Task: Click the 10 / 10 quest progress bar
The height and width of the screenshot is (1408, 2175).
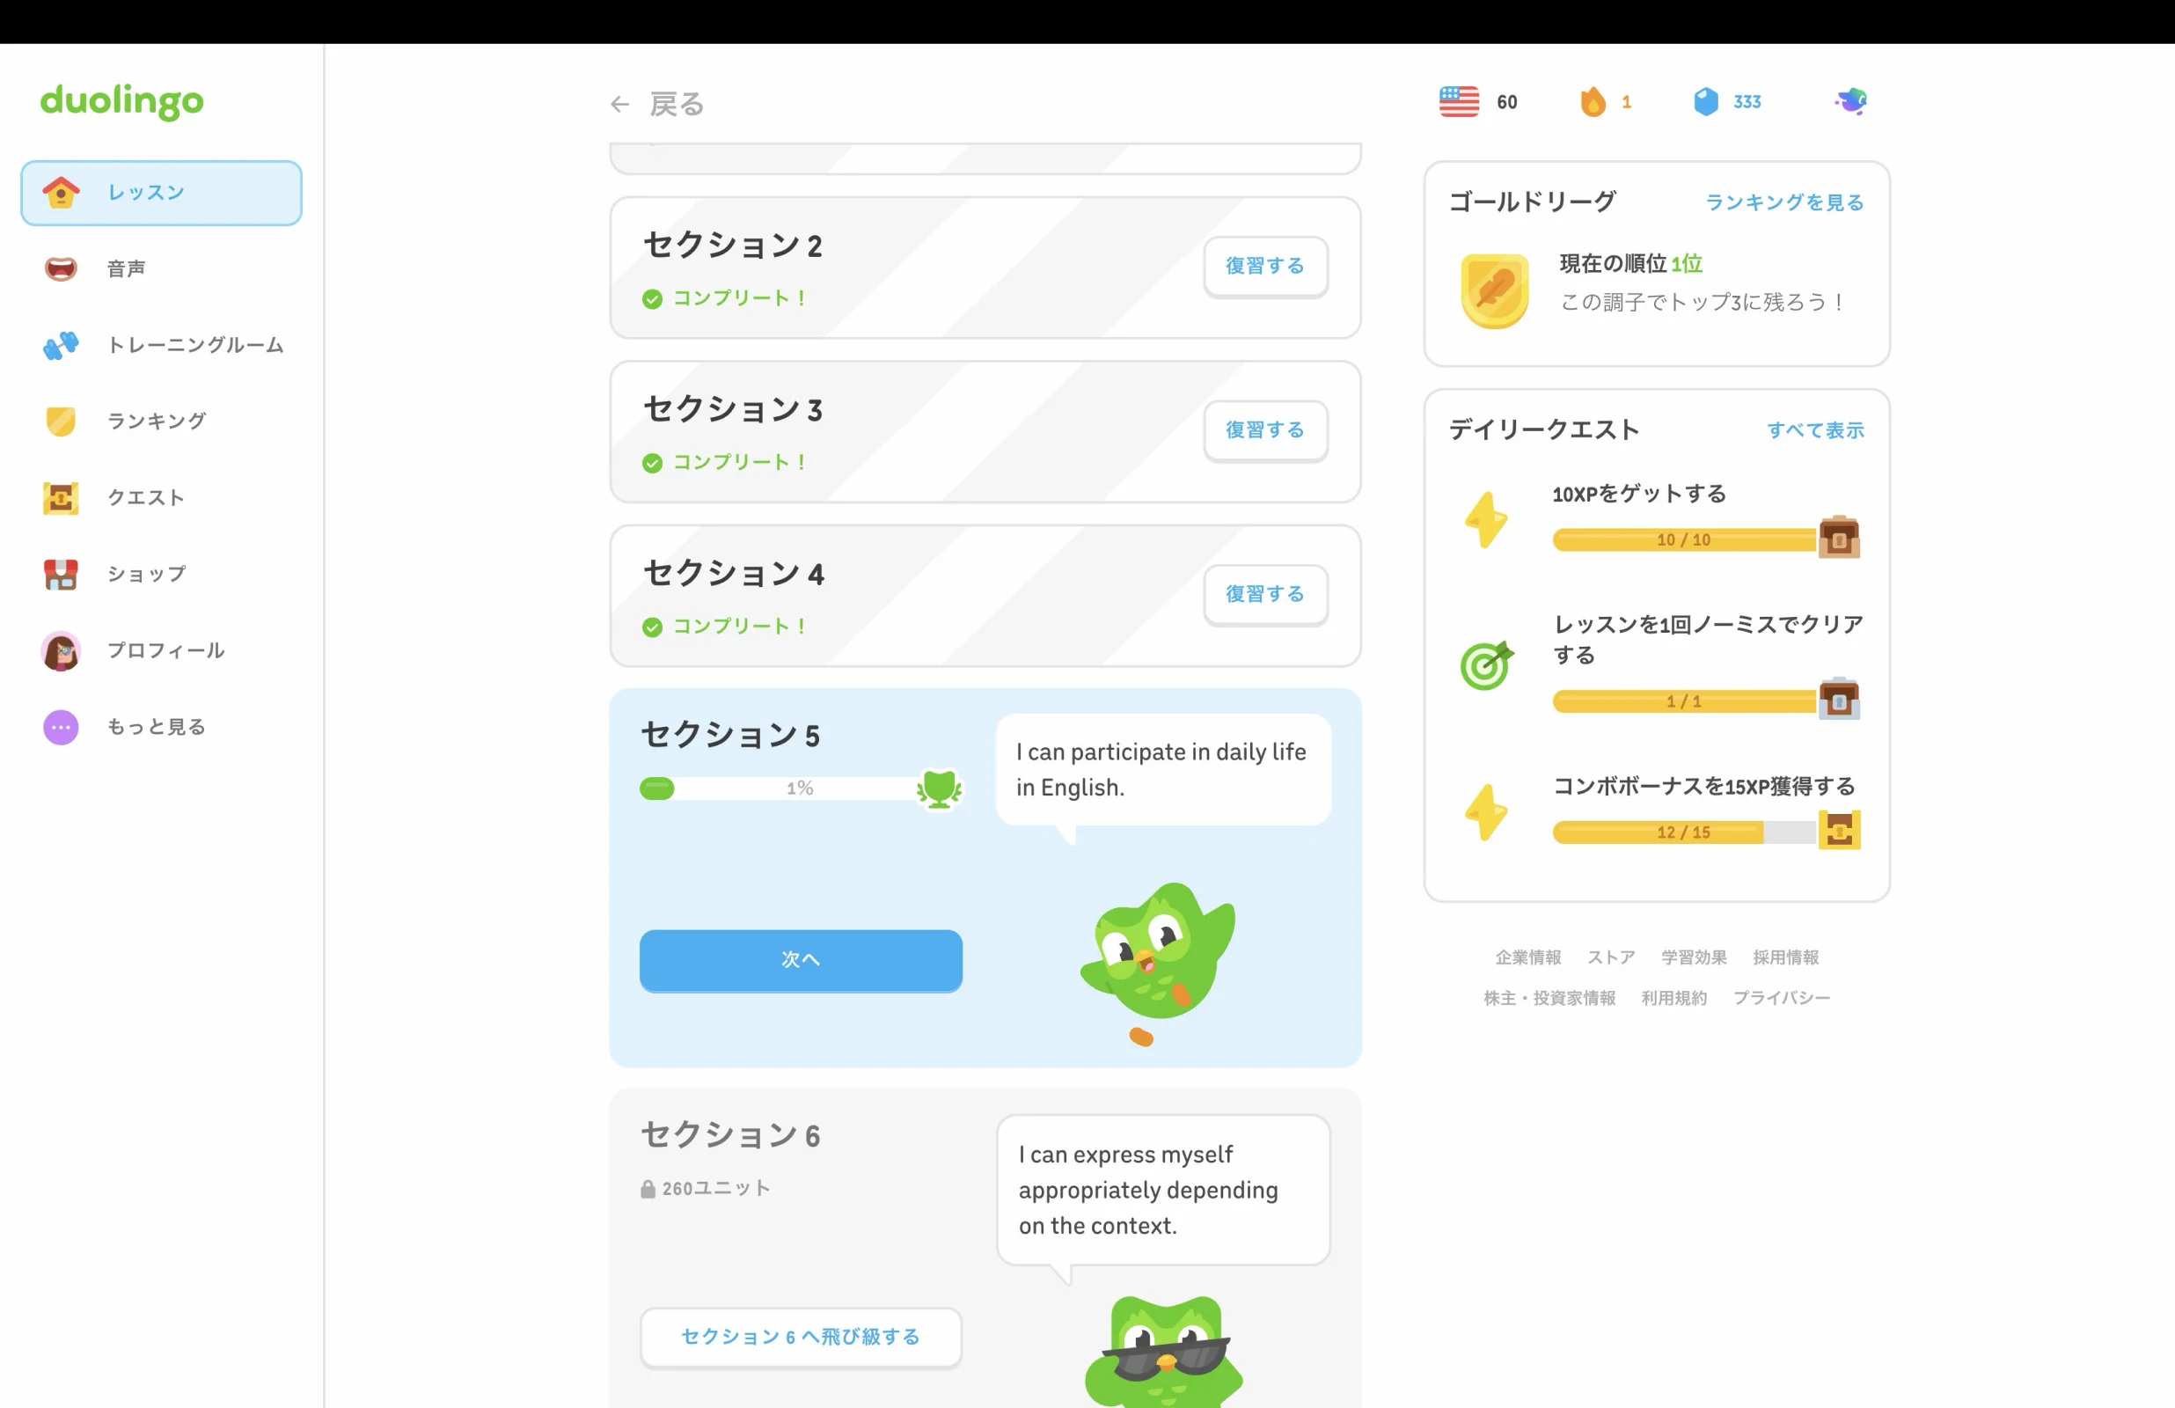Action: click(1684, 539)
